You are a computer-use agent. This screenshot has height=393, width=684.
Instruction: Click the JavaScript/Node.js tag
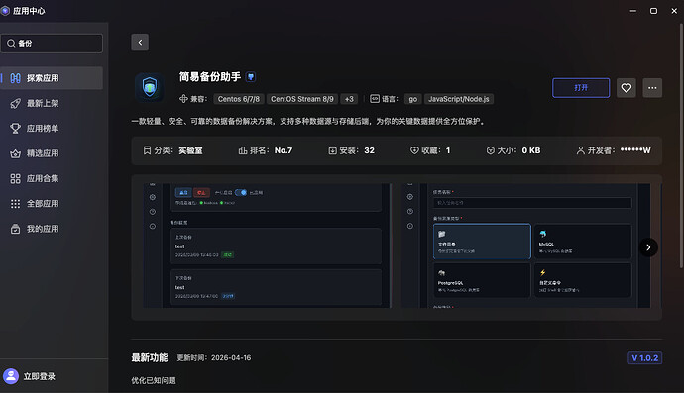458,99
